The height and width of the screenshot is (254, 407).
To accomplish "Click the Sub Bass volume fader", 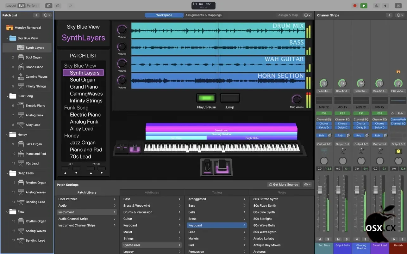I will tap(320, 190).
